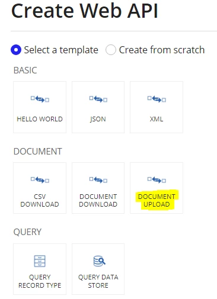217x299 pixels.
Task: Choose the DOCUMENT UPLOAD template label
Action: click(x=157, y=200)
